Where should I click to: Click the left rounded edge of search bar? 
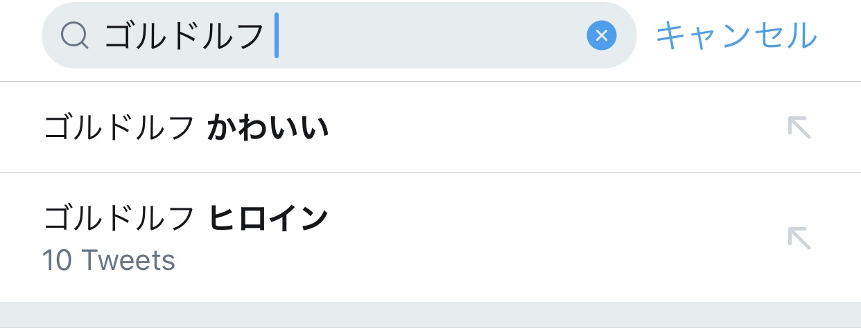pyautogui.click(x=51, y=35)
